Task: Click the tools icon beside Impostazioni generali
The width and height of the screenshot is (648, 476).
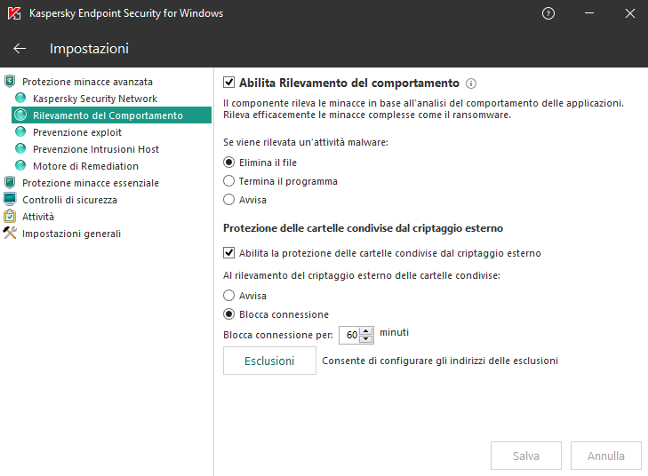Action: [x=10, y=233]
